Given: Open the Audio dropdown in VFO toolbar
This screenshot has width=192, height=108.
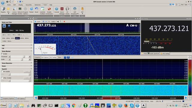Looking at the screenshot, I should tap(54, 22).
